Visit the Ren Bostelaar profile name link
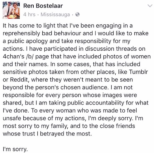 pos(43,6)
